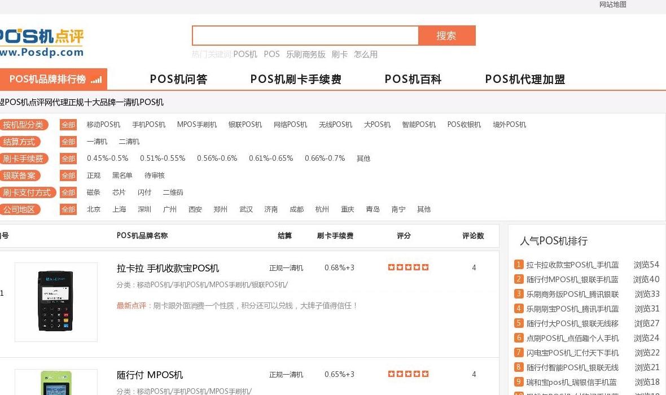The image size is (666, 395).
Task: Open ranking item 9 瑞和宝pos机
Action: pyautogui.click(x=571, y=382)
